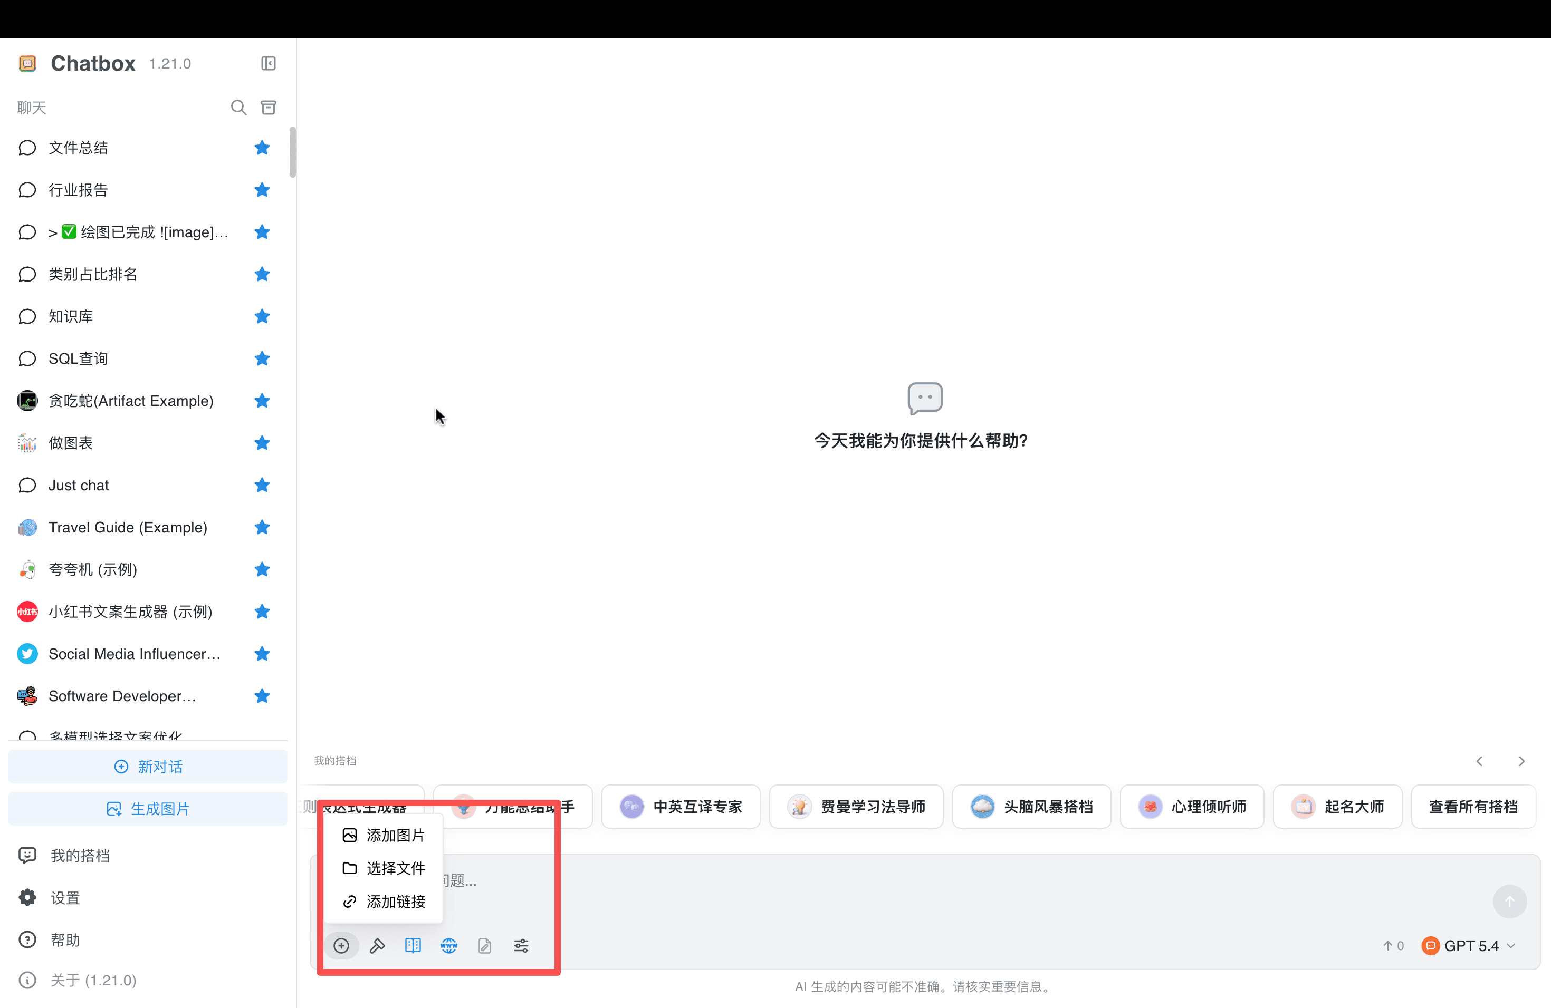Choose the 心理倾听师 partner card
This screenshot has height=1008, width=1551.
1191,807
